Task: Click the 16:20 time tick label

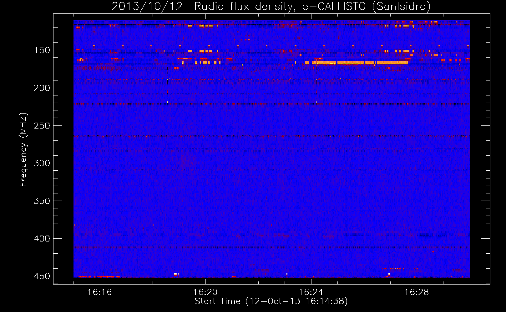Action: [x=205, y=292]
